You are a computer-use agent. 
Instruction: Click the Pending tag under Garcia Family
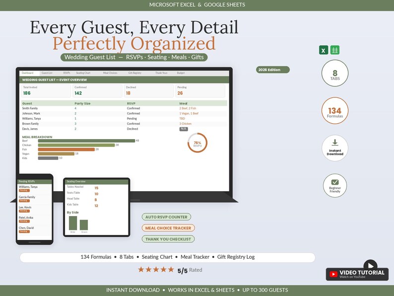[24, 201]
